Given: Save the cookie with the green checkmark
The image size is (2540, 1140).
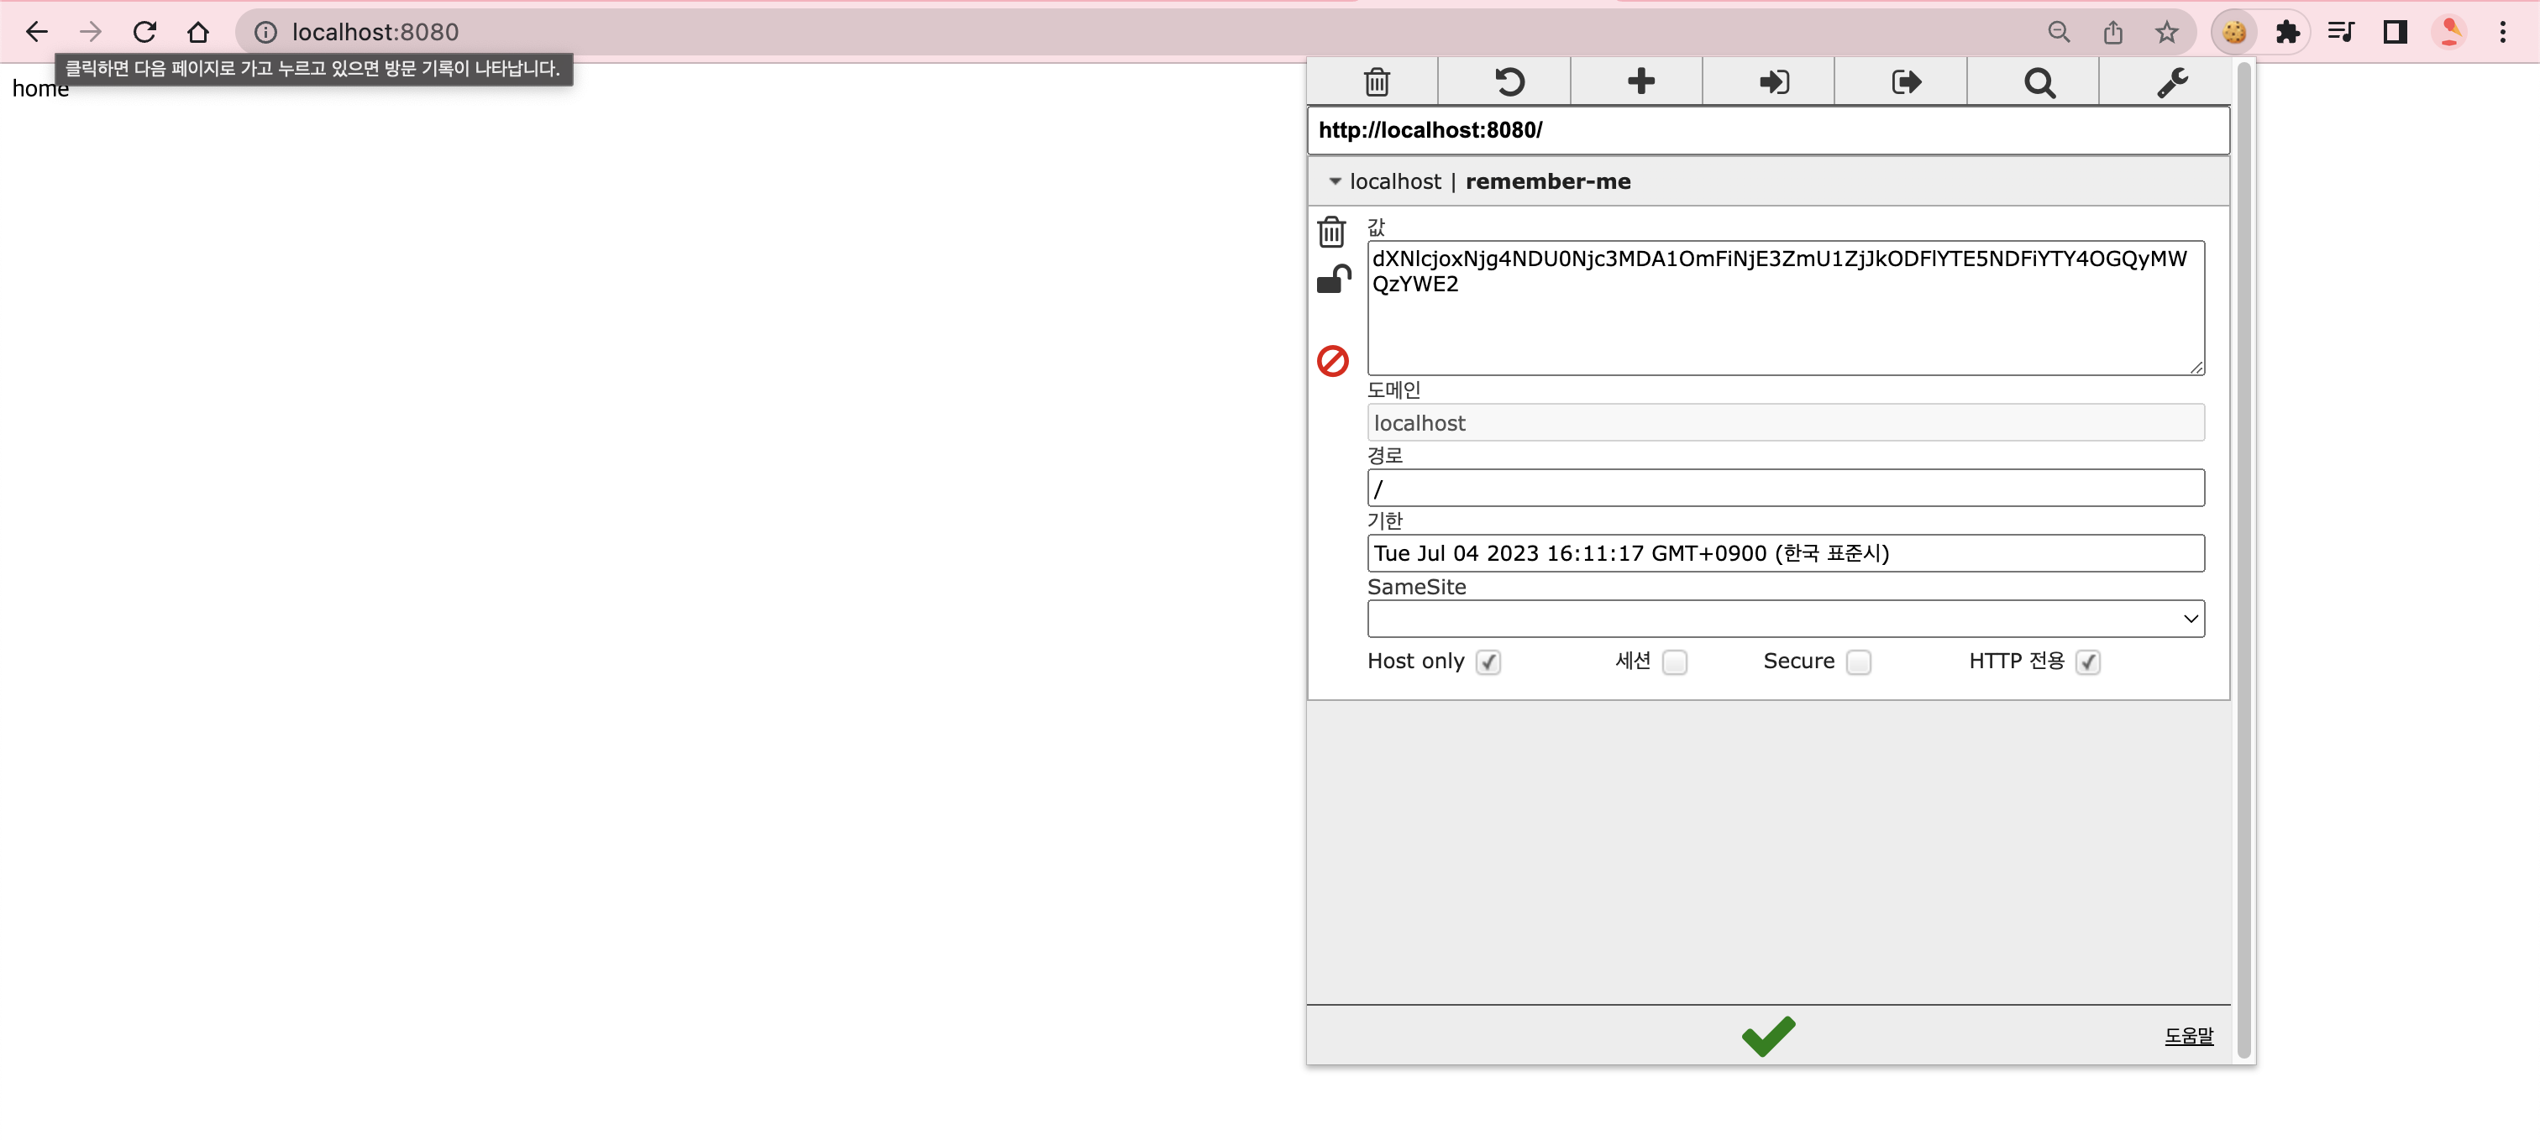Looking at the screenshot, I should coord(1768,1036).
